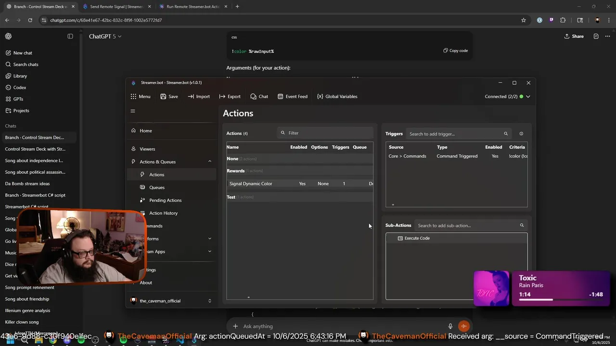Click the Filter field for actions

(x=325, y=133)
